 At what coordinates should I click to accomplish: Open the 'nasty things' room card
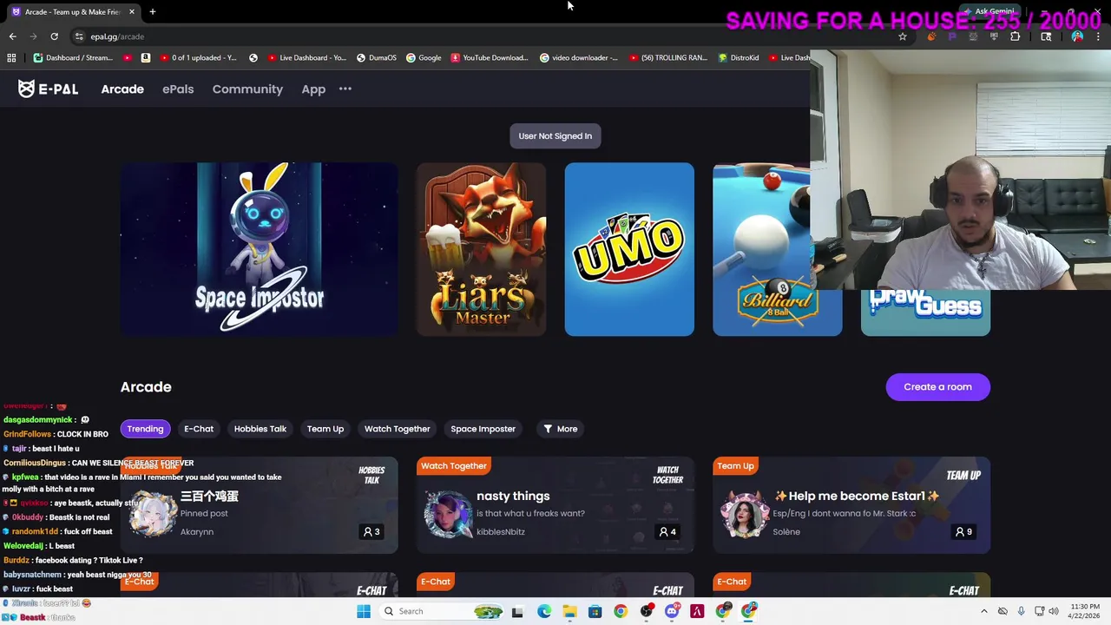[x=555, y=504]
